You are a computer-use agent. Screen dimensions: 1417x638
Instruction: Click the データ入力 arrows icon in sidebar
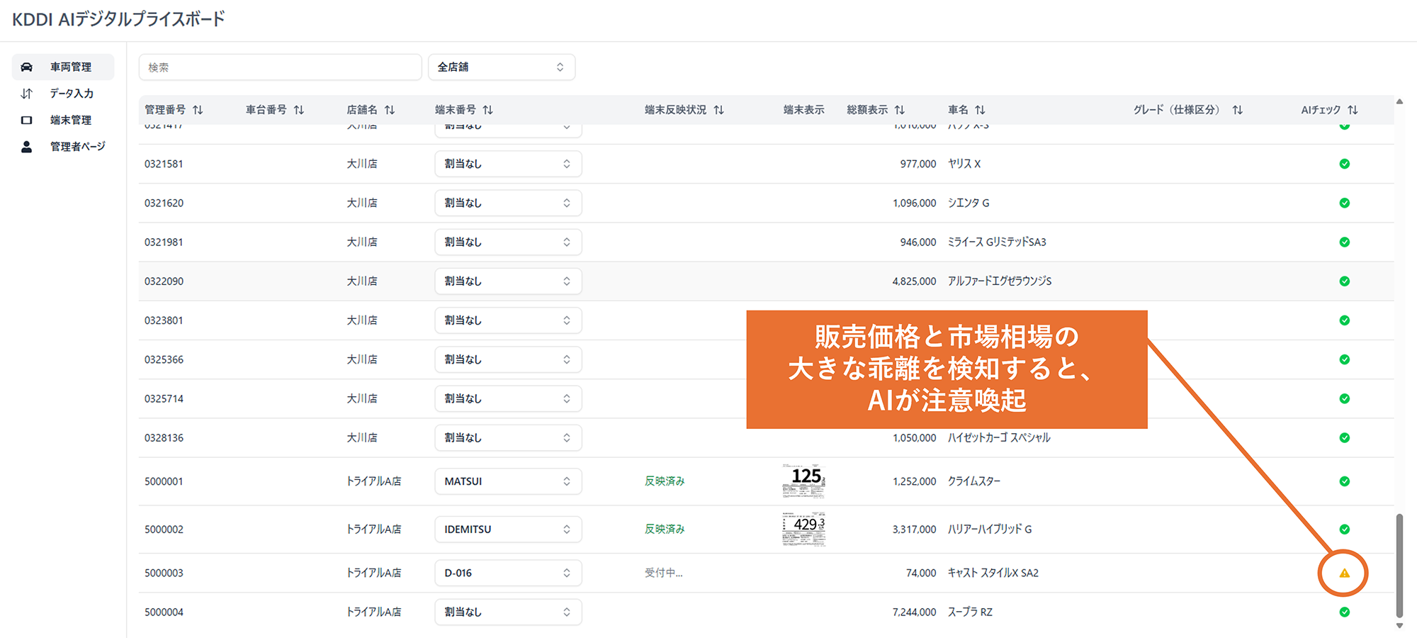pyautogui.click(x=26, y=94)
